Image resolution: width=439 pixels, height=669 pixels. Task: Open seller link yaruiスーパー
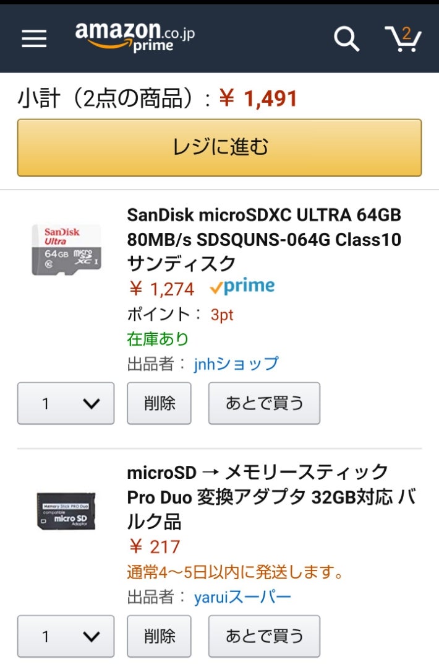pos(242,597)
